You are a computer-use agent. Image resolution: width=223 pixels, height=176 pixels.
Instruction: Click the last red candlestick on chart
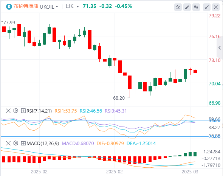tap(195, 71)
